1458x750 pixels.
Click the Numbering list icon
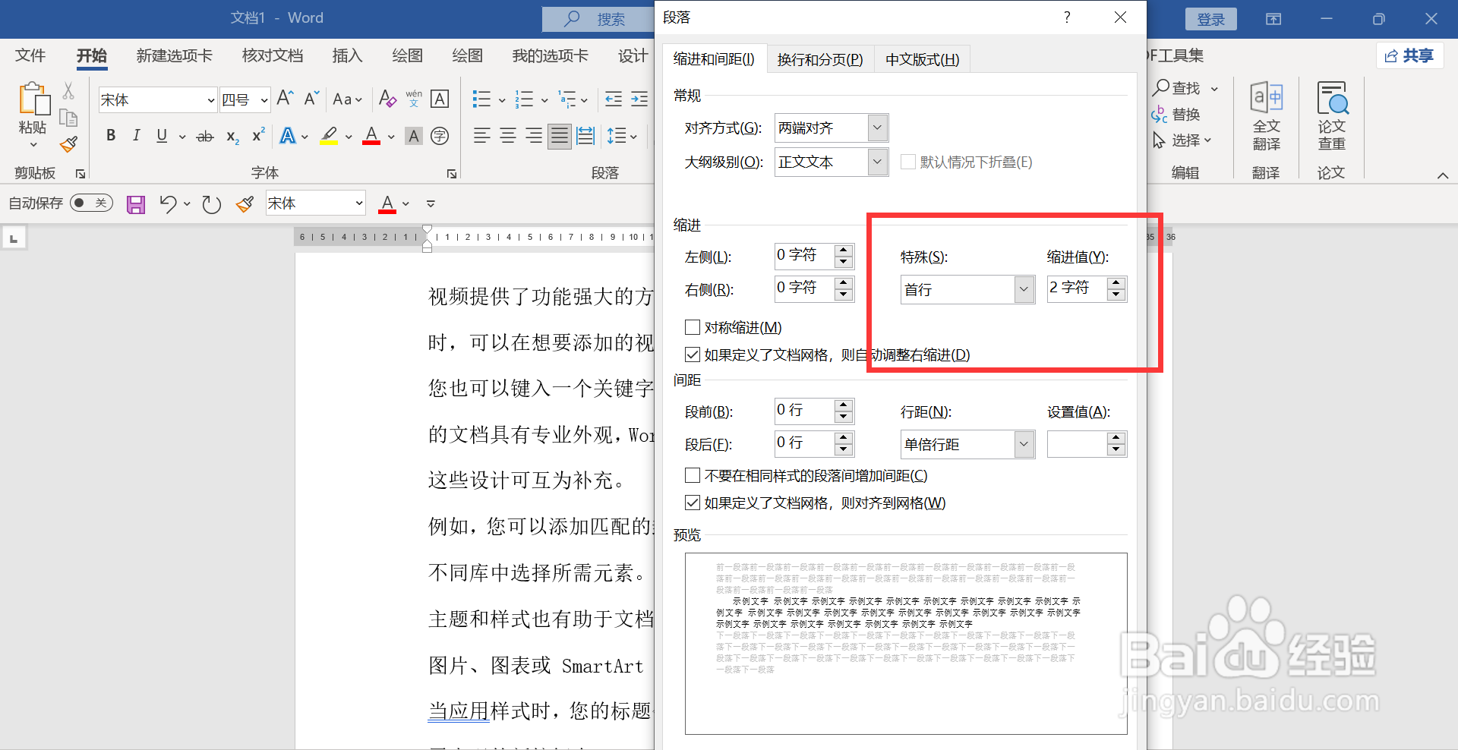tap(524, 99)
